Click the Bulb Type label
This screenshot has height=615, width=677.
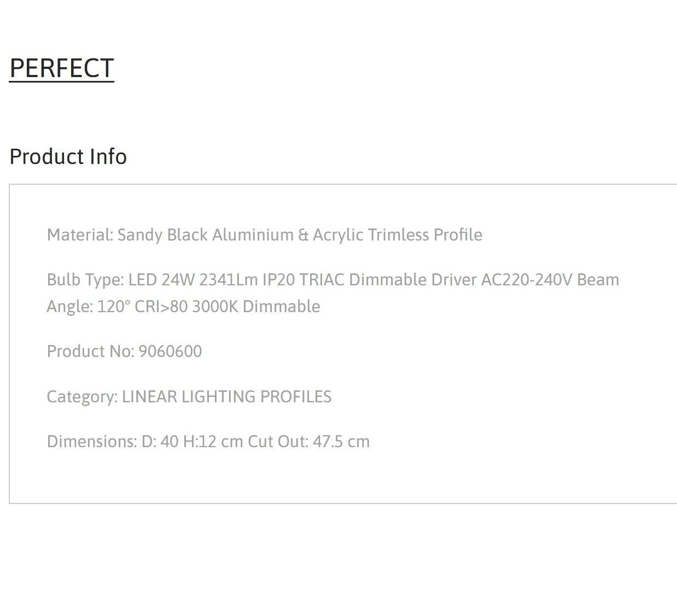click(85, 280)
